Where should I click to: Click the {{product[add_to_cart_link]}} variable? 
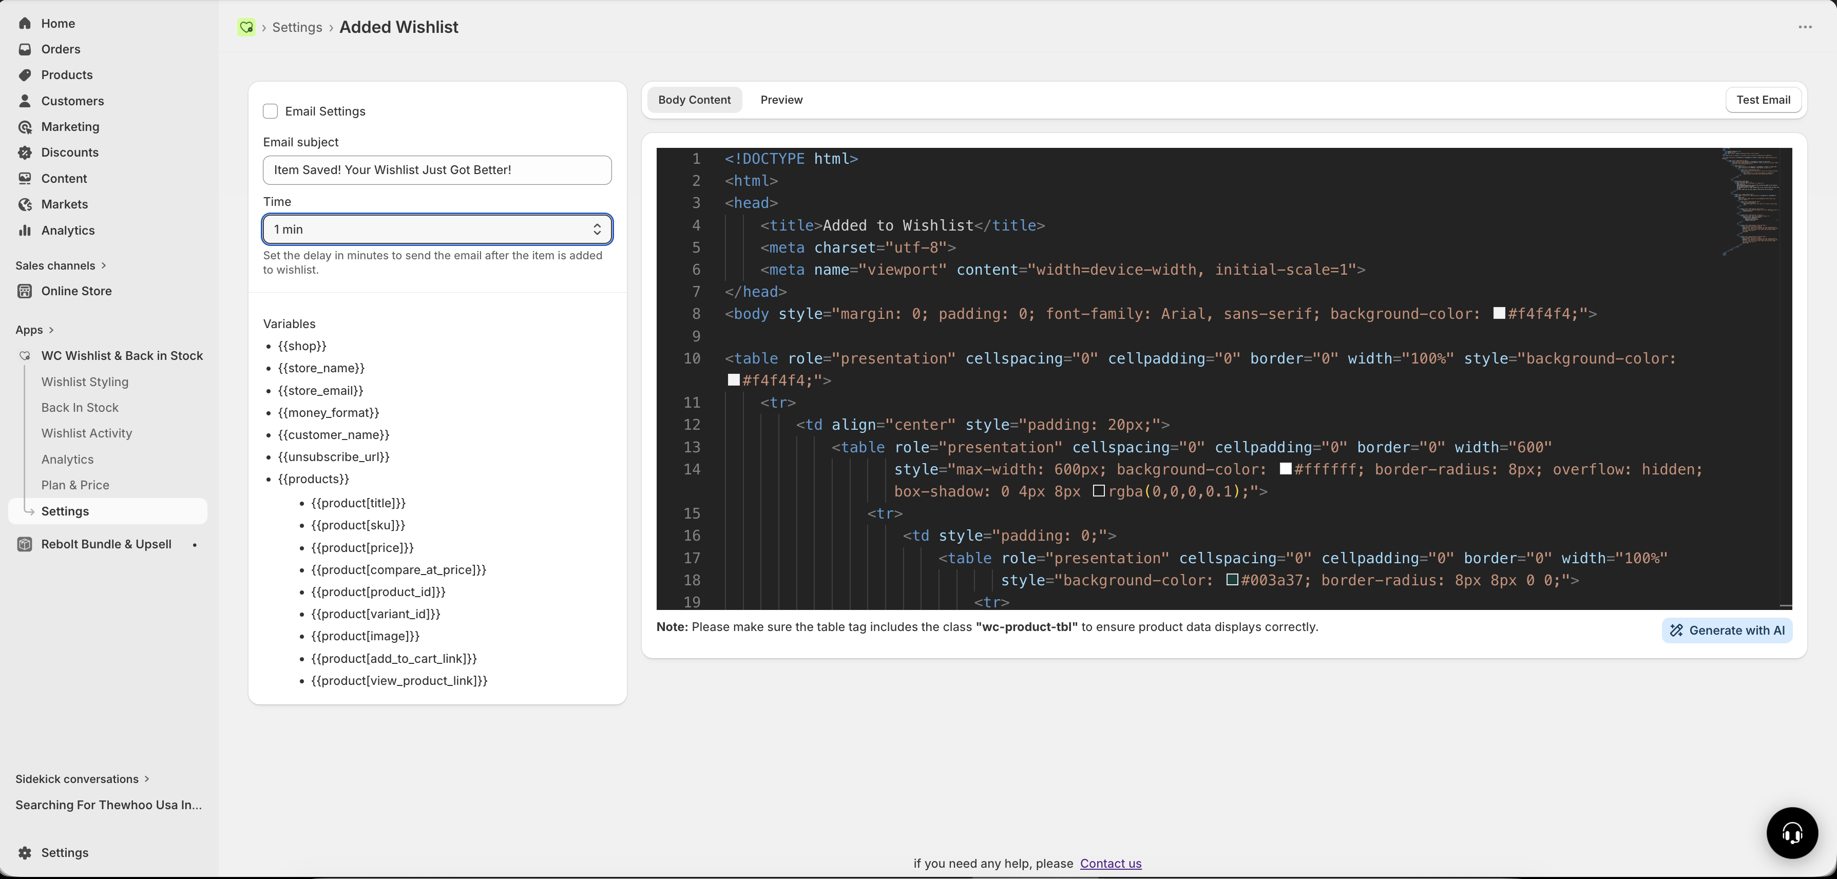tap(394, 659)
